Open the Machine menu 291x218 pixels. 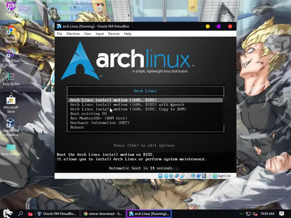click(73, 34)
